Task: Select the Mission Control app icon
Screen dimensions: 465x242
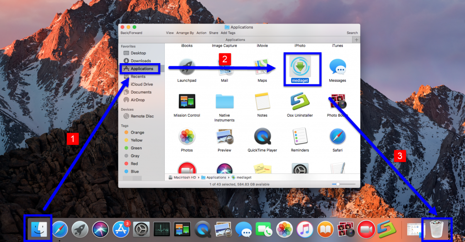Action: [187, 101]
